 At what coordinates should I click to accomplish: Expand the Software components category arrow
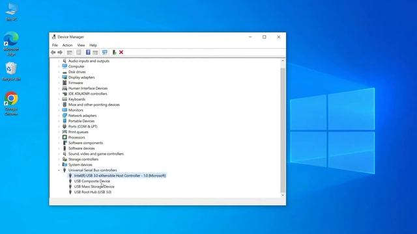(x=59, y=143)
